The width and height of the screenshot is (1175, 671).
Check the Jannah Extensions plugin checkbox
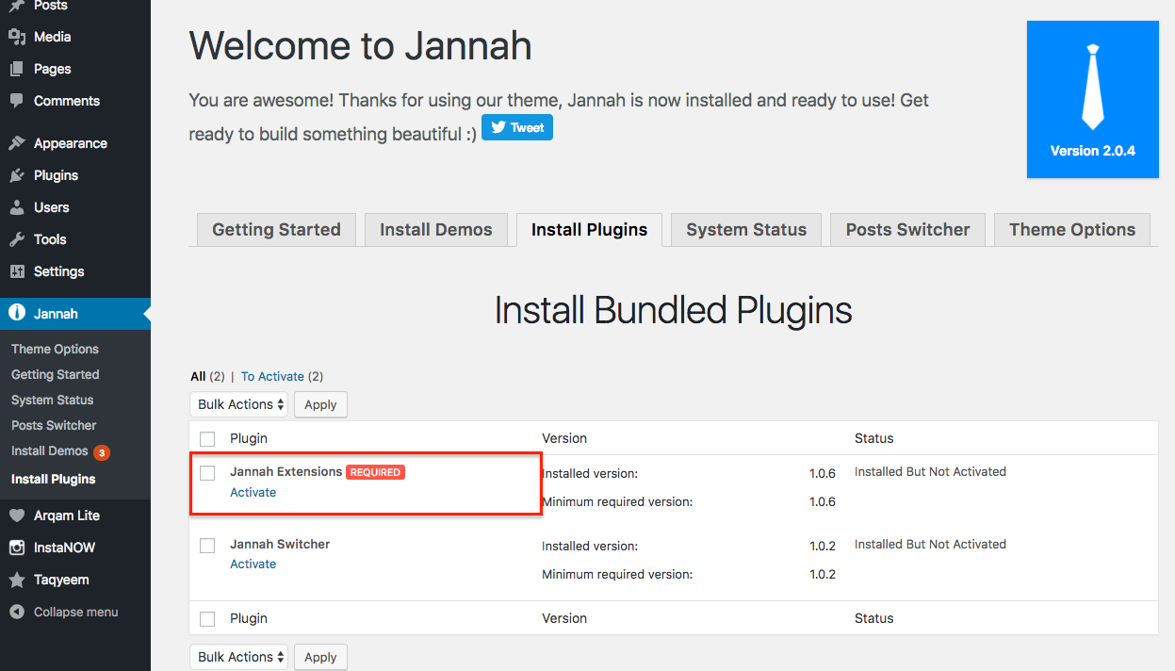pos(207,473)
